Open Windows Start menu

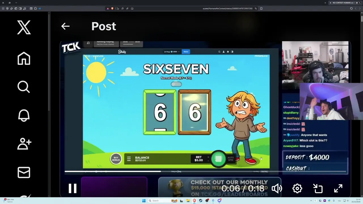[x=144, y=201]
